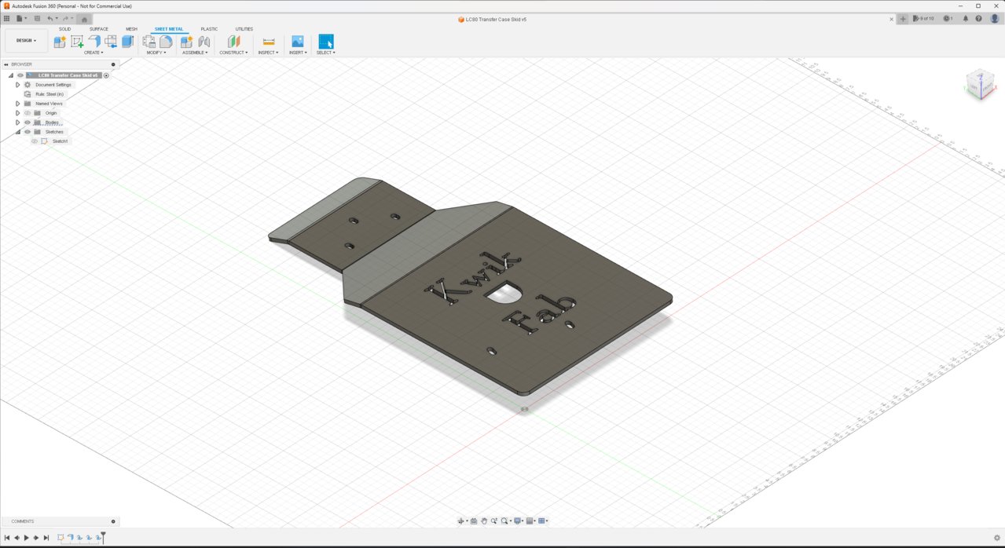
Task: Expand the INSPECT dropdown menu
Action: click(268, 53)
